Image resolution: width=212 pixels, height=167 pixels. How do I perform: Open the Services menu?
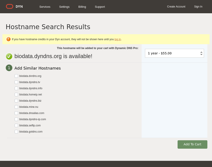[45, 7]
